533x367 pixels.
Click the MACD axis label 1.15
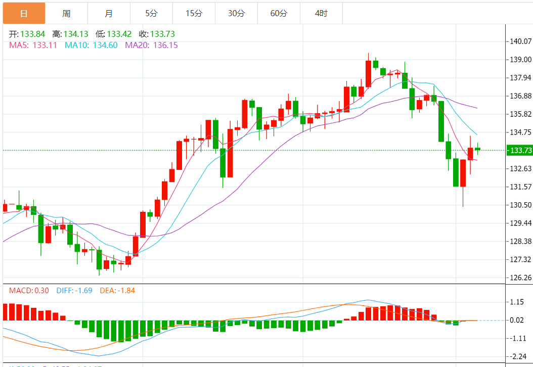click(517, 302)
